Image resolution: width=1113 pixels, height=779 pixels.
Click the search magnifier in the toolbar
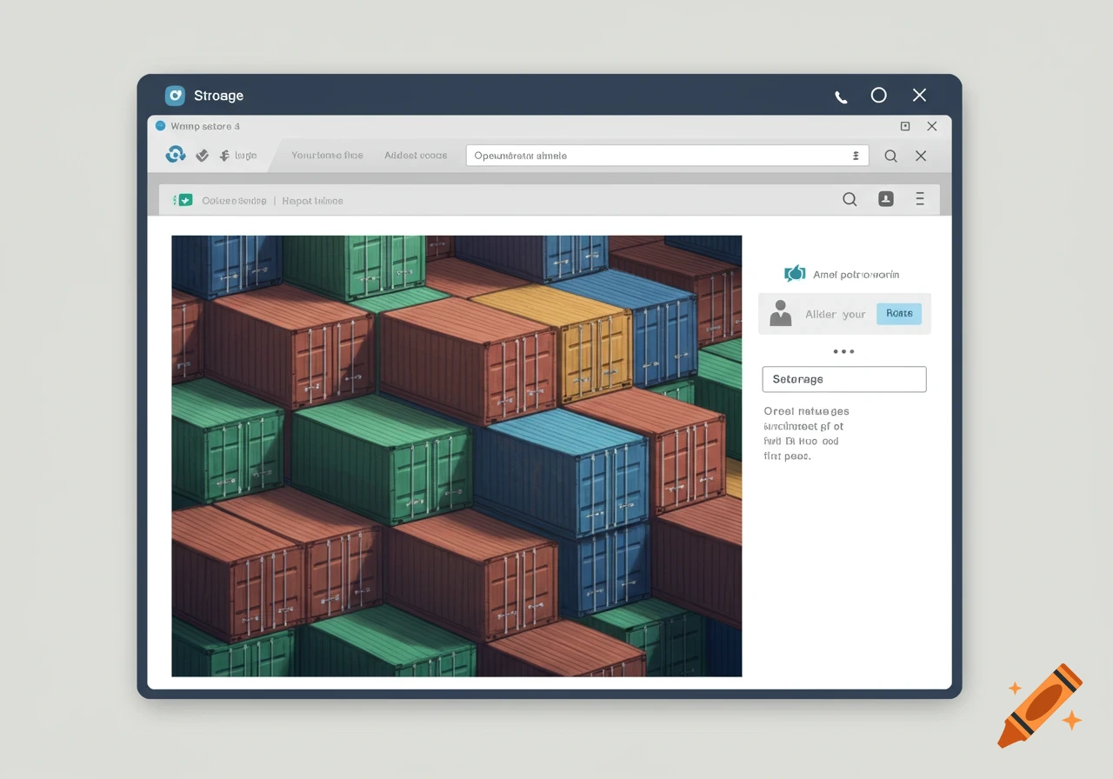[x=890, y=155]
